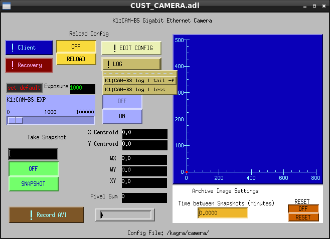Switch the blue toggle to ON

click(x=122, y=116)
